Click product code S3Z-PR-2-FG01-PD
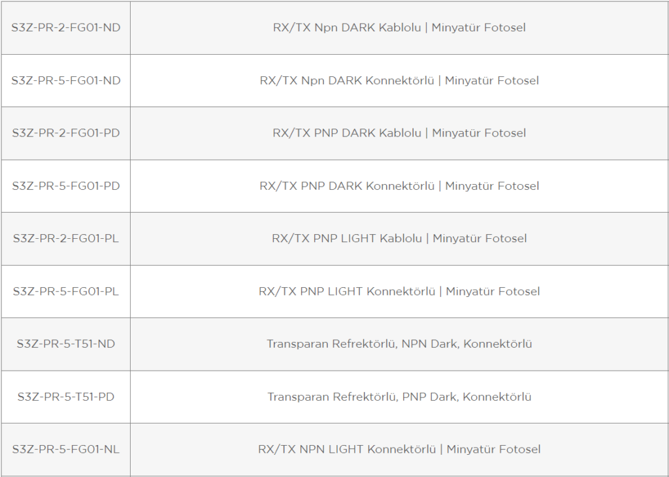The image size is (669, 477). [66, 133]
